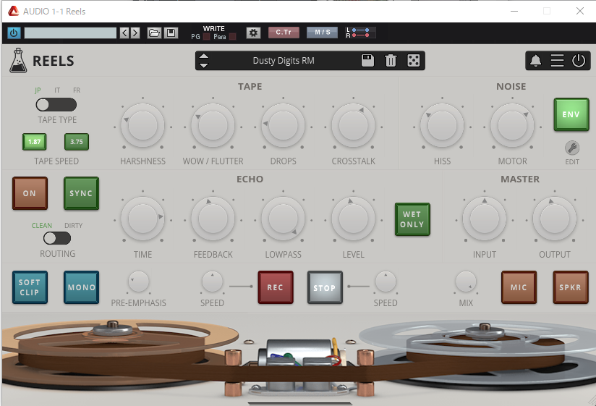Image resolution: width=596 pixels, height=406 pixels.
Task: Toggle the green ENV button
Action: [571, 114]
